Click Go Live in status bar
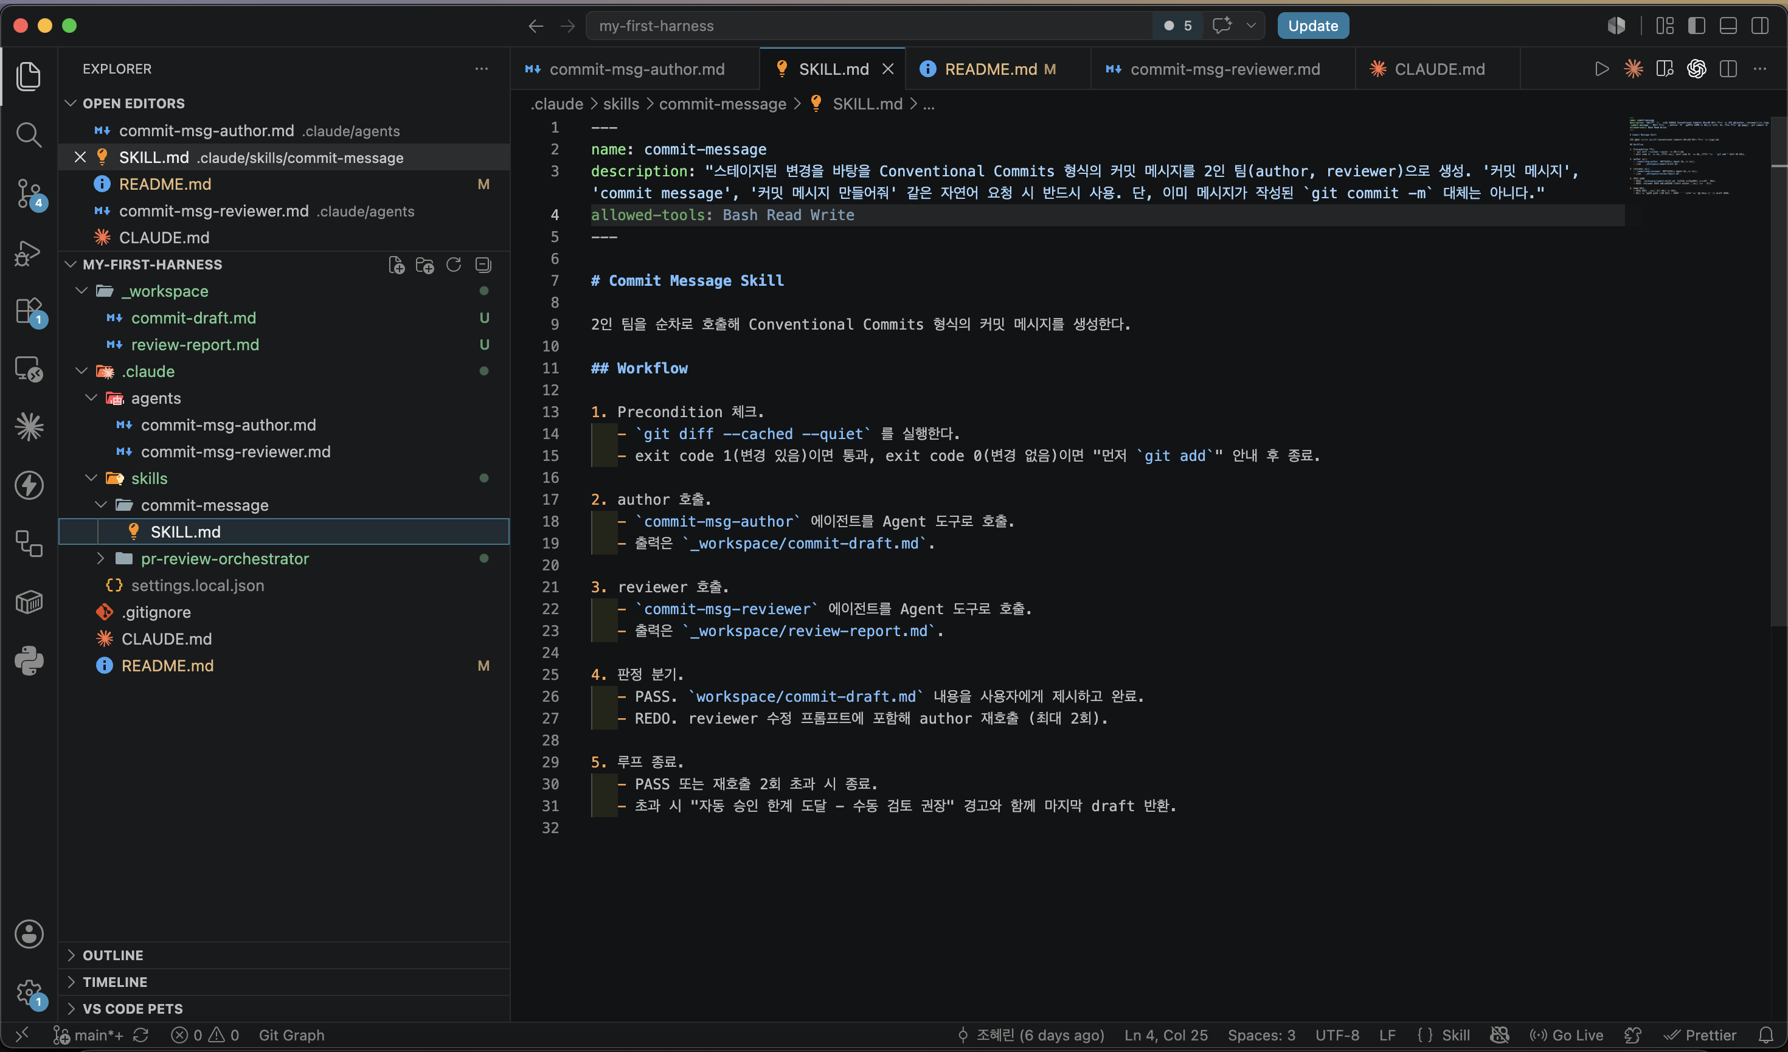Image resolution: width=1788 pixels, height=1052 pixels. pos(1566,1035)
